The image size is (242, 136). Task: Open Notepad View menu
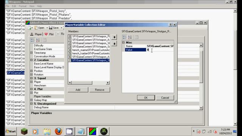32,6
